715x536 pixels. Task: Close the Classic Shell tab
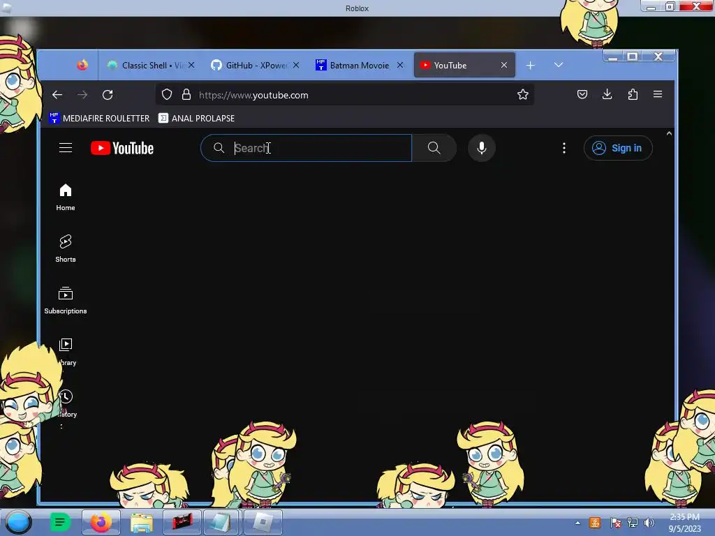click(191, 65)
